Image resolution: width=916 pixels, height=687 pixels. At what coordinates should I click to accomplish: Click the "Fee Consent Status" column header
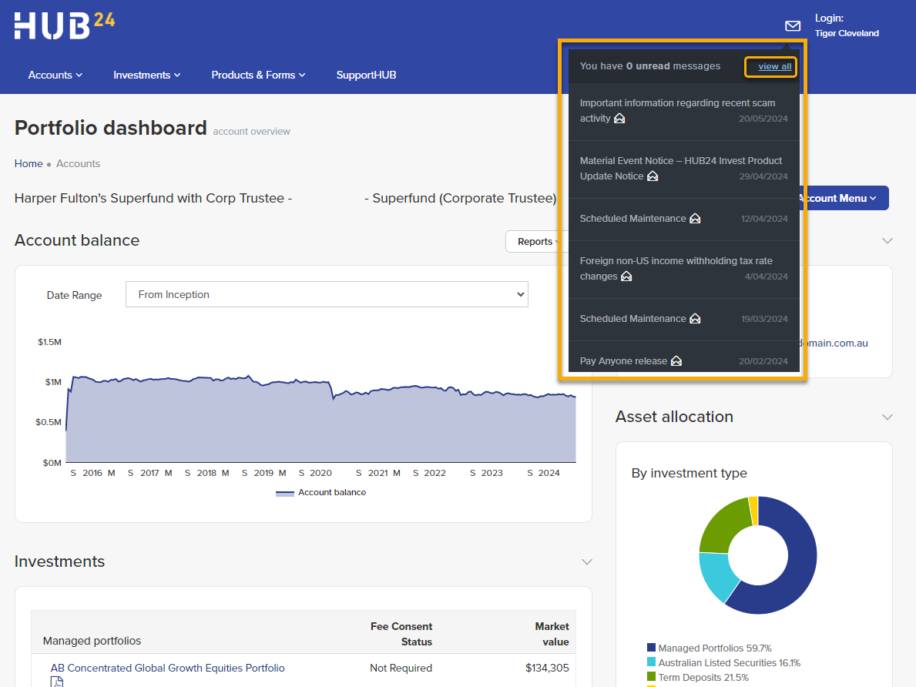pyautogui.click(x=401, y=634)
